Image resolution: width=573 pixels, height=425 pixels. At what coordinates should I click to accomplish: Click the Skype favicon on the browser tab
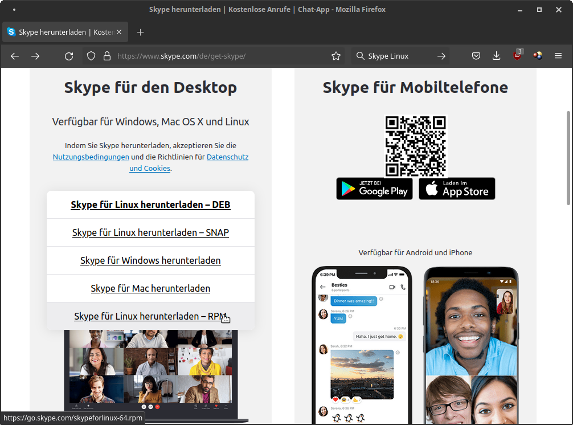click(x=11, y=32)
